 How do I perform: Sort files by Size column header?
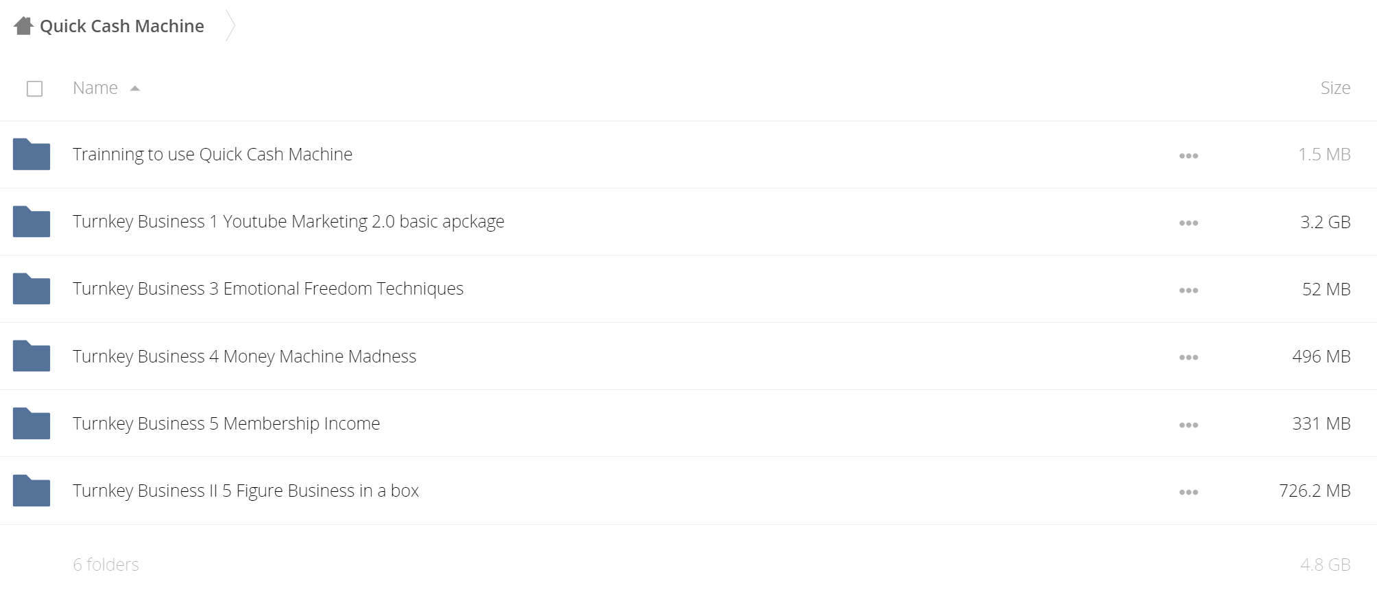pyautogui.click(x=1335, y=88)
